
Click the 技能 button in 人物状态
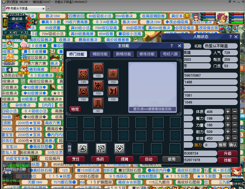[x=228, y=160]
